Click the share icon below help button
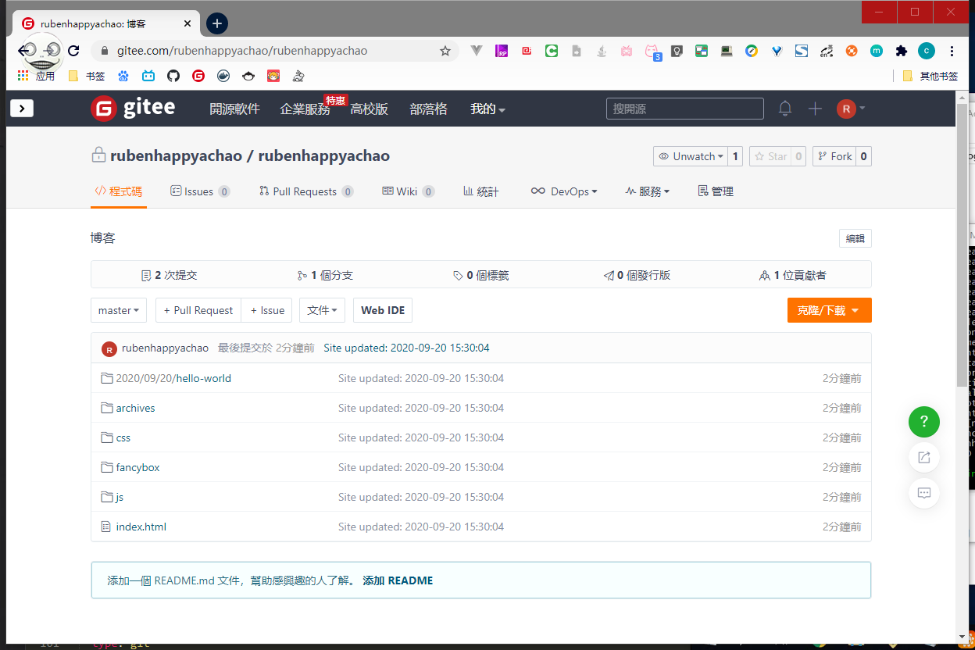975x650 pixels. (x=923, y=457)
